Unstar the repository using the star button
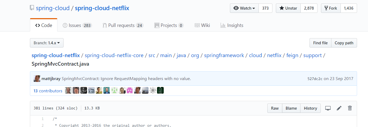 [288, 8]
